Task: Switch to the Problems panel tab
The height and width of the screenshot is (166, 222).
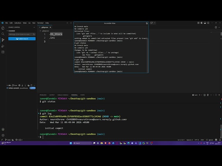Action: click(43, 95)
